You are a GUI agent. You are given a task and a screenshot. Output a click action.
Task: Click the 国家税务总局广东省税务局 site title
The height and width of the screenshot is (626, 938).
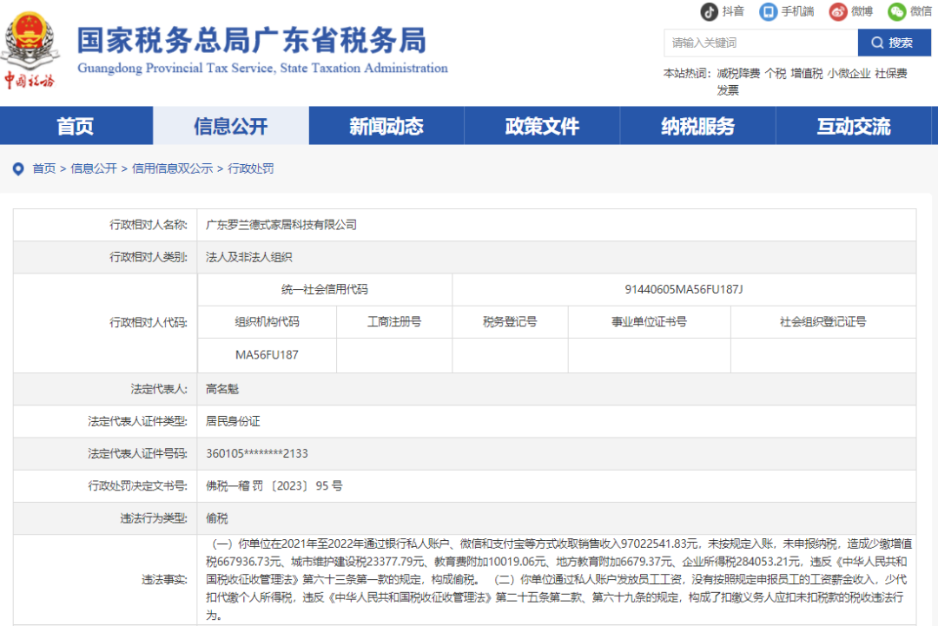coord(252,40)
